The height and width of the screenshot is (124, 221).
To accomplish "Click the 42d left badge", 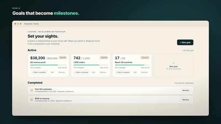I will [104, 58].
